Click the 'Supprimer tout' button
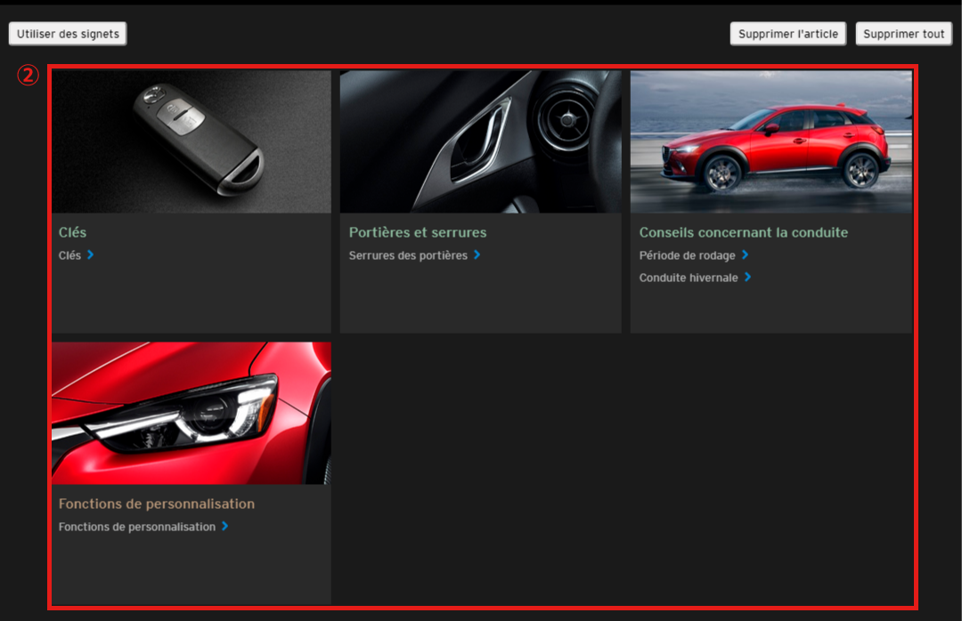Viewport: 962px width, 621px height. 903,34
